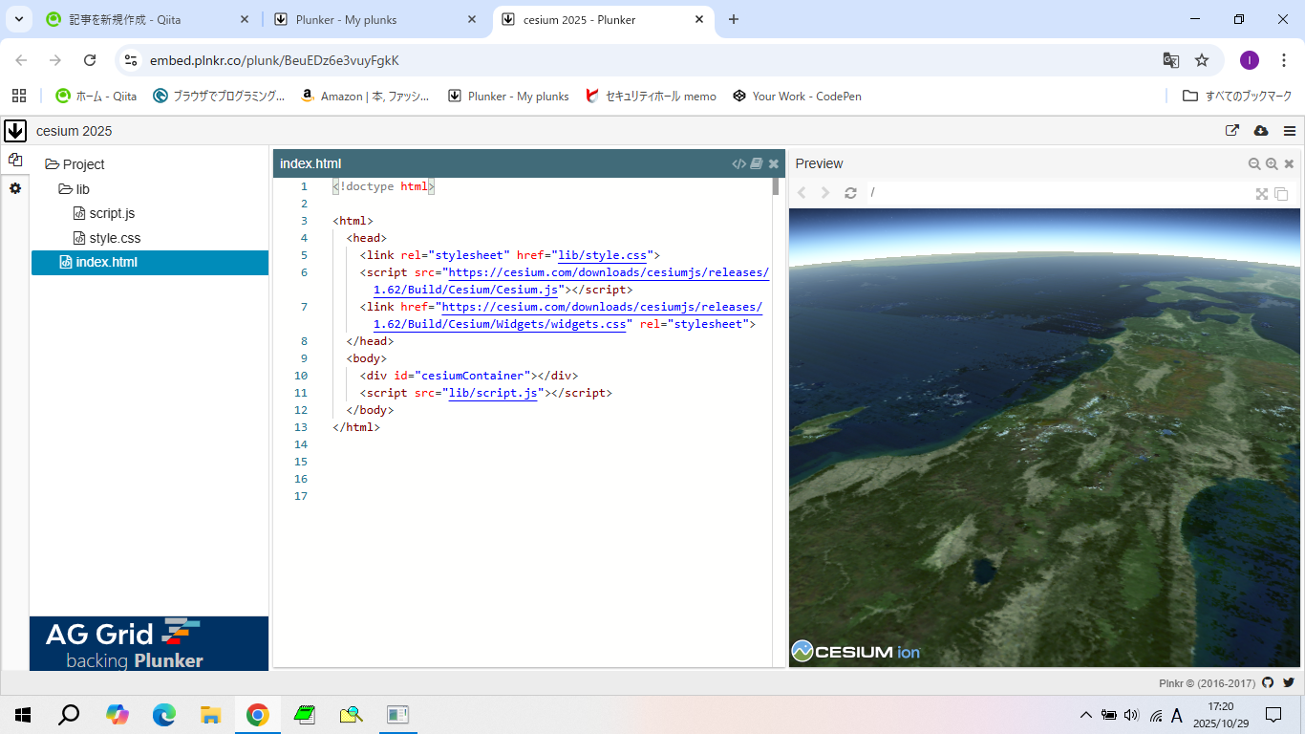Click the Plunker download-arrow logo
This screenshot has width=1305, height=734.
tap(15, 131)
